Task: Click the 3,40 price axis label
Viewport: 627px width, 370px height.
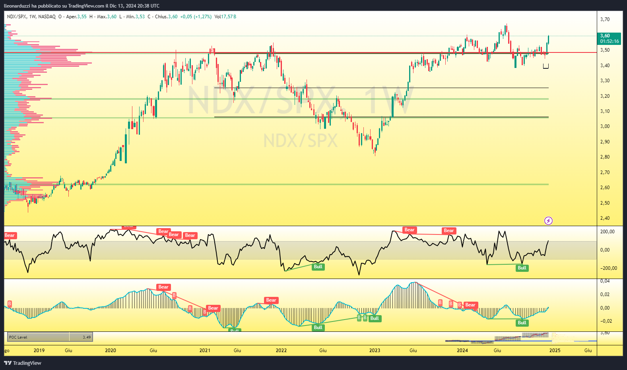Action: tap(605, 66)
